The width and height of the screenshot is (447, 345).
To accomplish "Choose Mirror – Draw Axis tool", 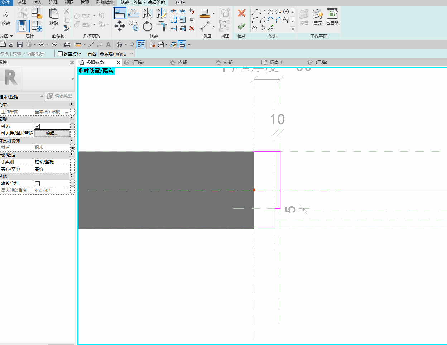I will coord(161,14).
